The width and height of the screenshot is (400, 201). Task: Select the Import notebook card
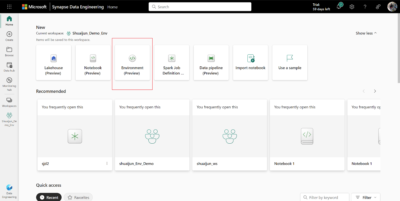pyautogui.click(x=251, y=63)
